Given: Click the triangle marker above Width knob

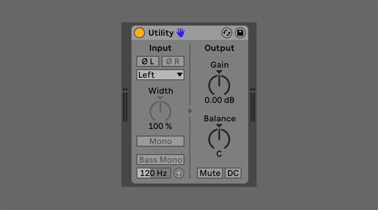Looking at the screenshot, I should click(x=160, y=98).
